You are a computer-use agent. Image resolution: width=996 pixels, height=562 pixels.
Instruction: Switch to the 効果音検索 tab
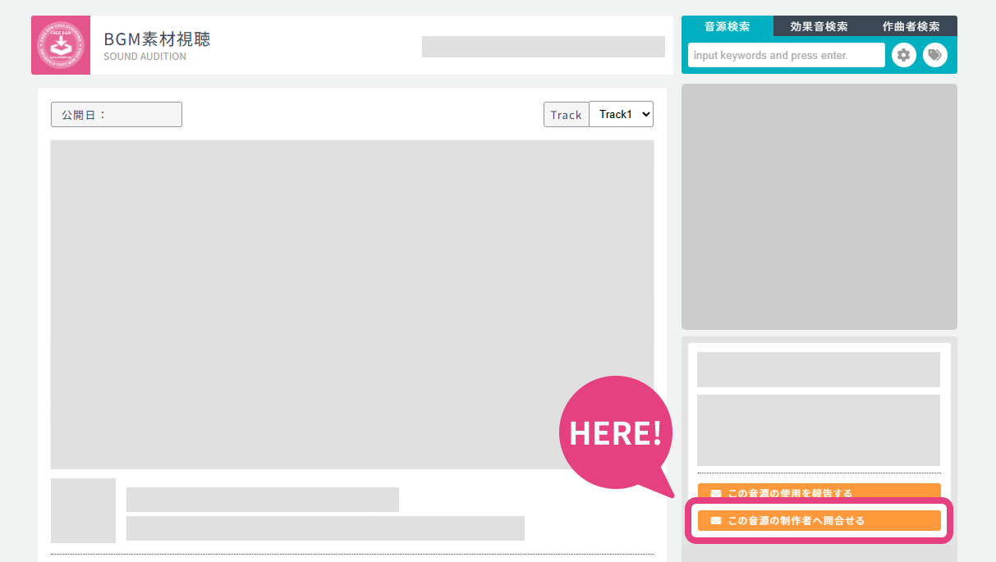coord(819,26)
